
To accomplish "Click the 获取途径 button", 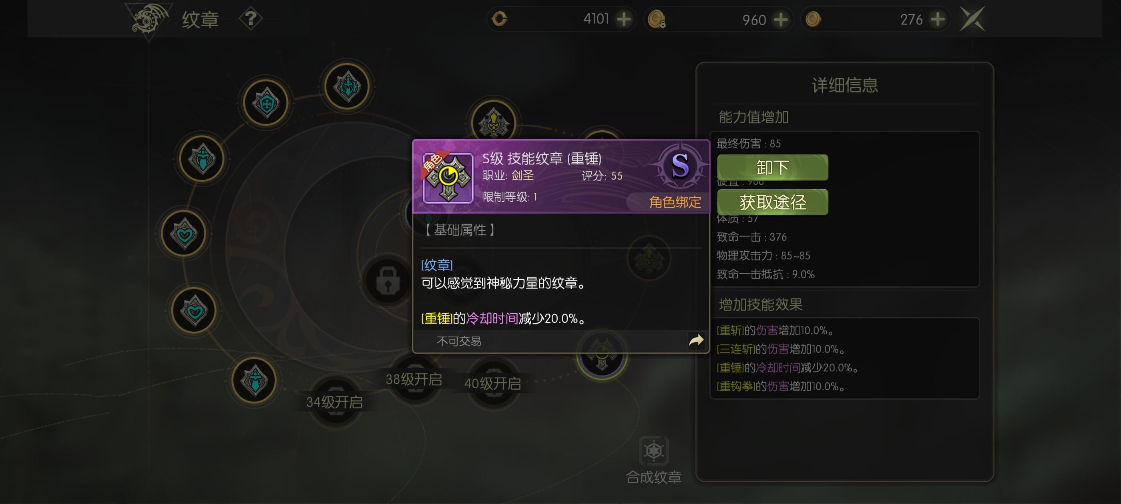I will pos(772,202).
